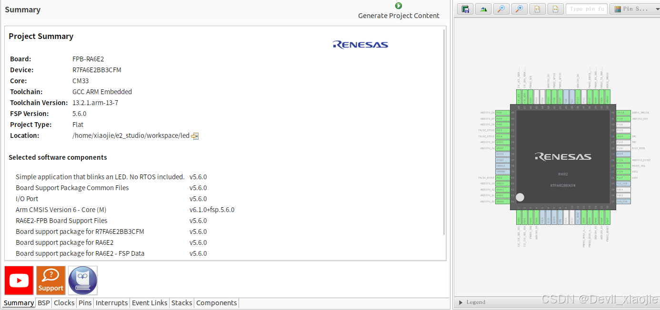Reset package view to 1:1 scale
This screenshot has width=660, height=310.
537,9
